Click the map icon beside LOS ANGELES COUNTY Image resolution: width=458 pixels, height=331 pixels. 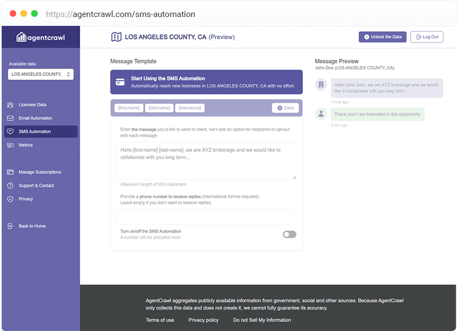click(116, 37)
